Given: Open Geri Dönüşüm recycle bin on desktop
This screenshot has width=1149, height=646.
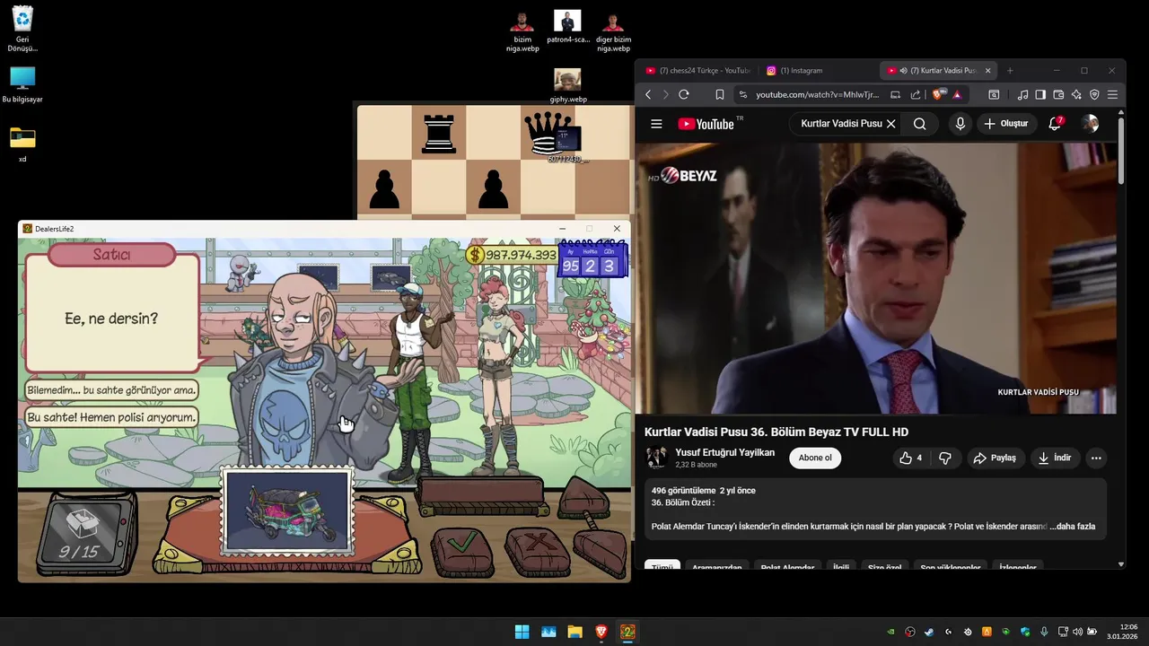Looking at the screenshot, I should [22, 29].
